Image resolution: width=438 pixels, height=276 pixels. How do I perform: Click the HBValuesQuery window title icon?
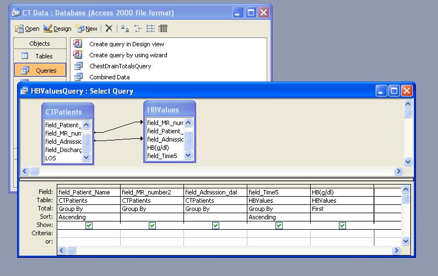pyautogui.click(x=24, y=91)
